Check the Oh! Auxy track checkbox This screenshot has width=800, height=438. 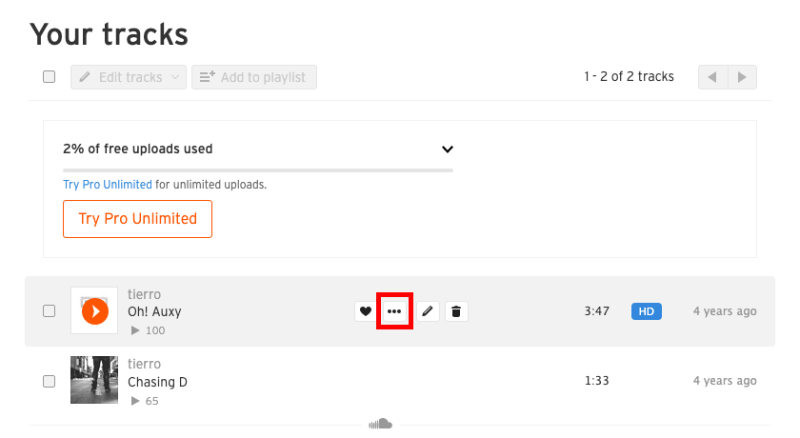tap(50, 311)
